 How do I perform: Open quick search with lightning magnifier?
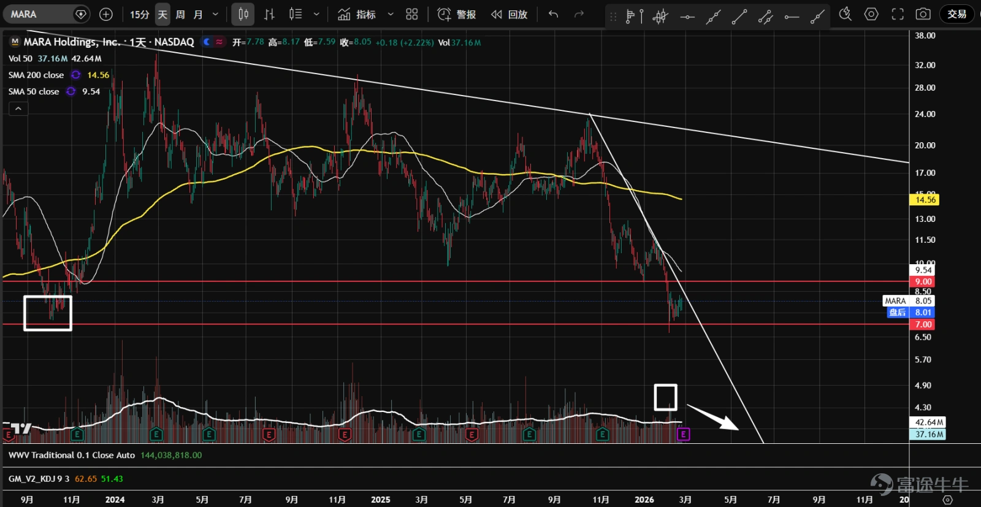(x=845, y=13)
